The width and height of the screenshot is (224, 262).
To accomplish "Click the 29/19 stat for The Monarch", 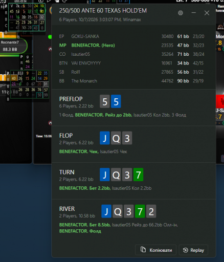I will click(x=198, y=81).
